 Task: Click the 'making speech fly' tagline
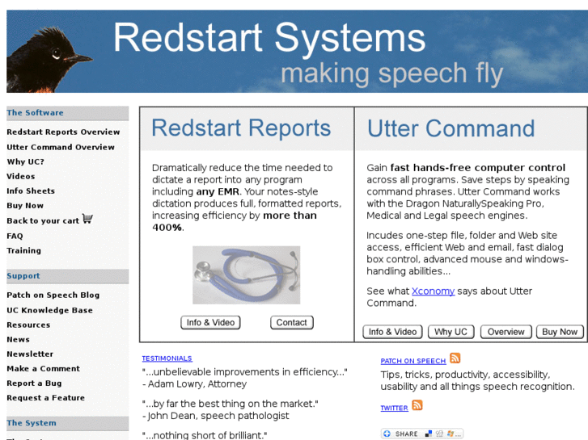tap(392, 73)
